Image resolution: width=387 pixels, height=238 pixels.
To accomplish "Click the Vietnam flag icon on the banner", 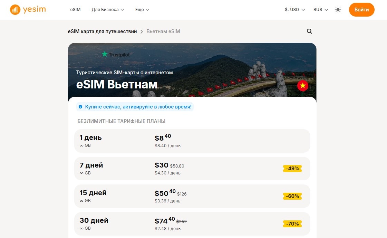I will pyautogui.click(x=303, y=86).
